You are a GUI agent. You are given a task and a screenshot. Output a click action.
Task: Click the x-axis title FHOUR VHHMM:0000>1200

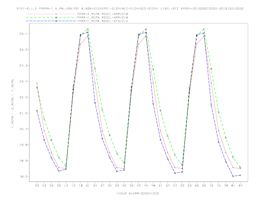pyautogui.click(x=138, y=193)
